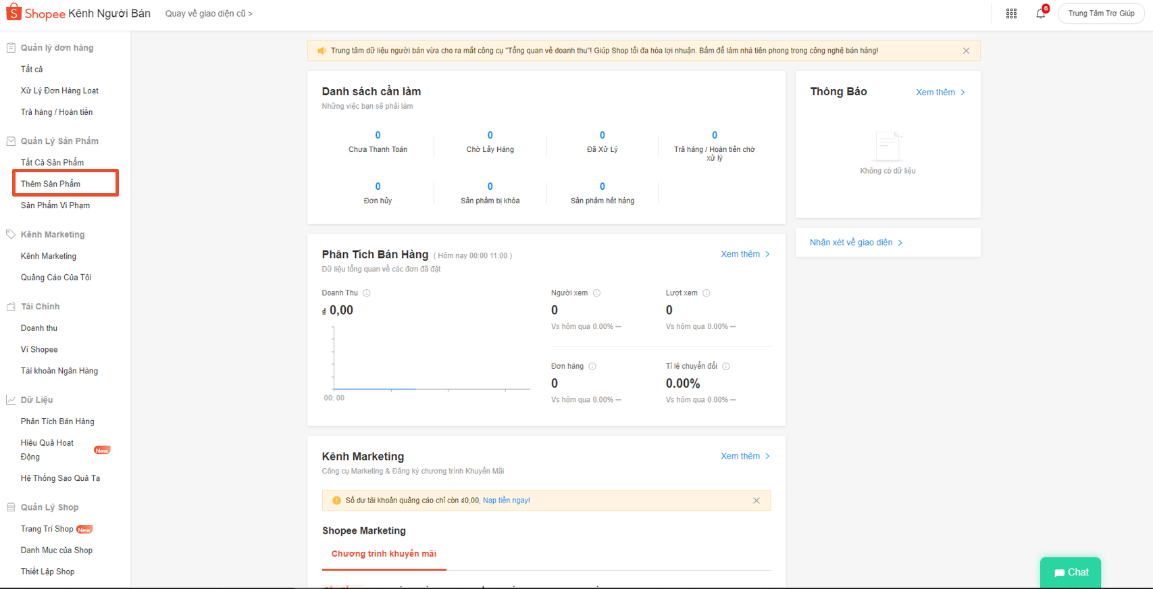Open Doanh thu in the sidebar
This screenshot has width=1153, height=589.
39,328
